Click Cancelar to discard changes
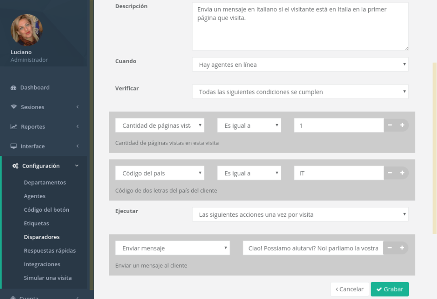 click(349, 289)
